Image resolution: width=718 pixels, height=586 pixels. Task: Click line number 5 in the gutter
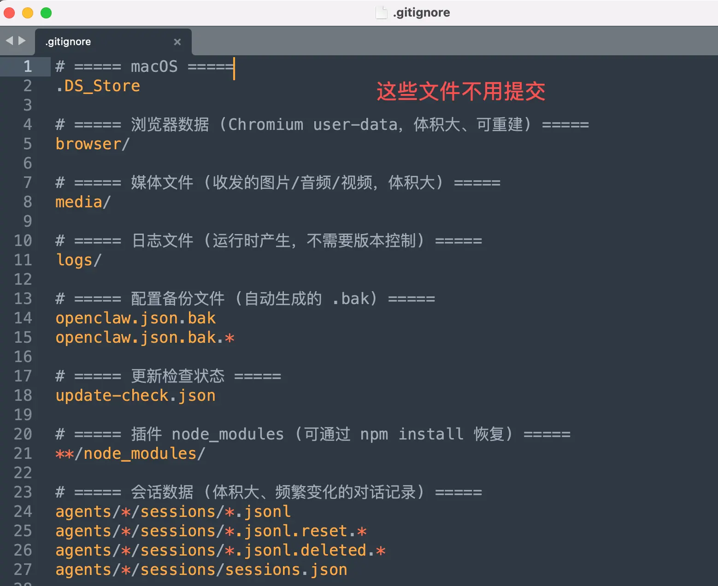pyautogui.click(x=28, y=144)
